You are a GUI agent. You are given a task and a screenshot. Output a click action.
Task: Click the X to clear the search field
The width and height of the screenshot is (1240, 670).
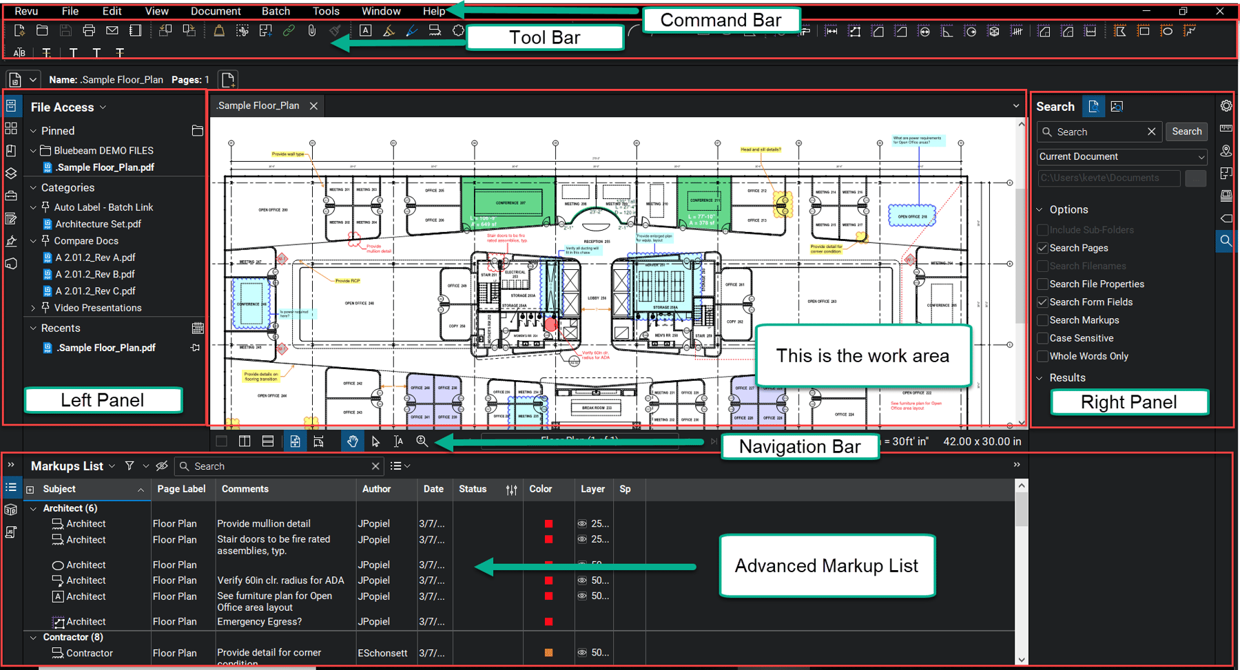click(x=1151, y=132)
